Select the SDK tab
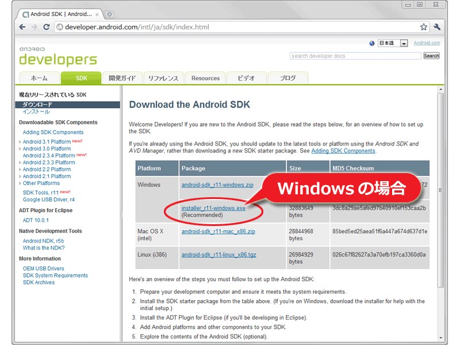This screenshot has width=460, height=345. point(81,78)
